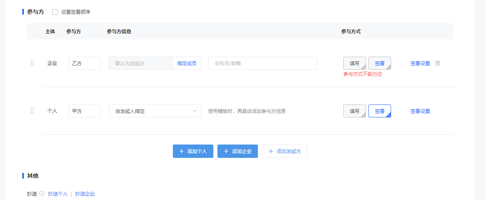Toggle 签署 for the 乙方 enterprise row

[379, 63]
